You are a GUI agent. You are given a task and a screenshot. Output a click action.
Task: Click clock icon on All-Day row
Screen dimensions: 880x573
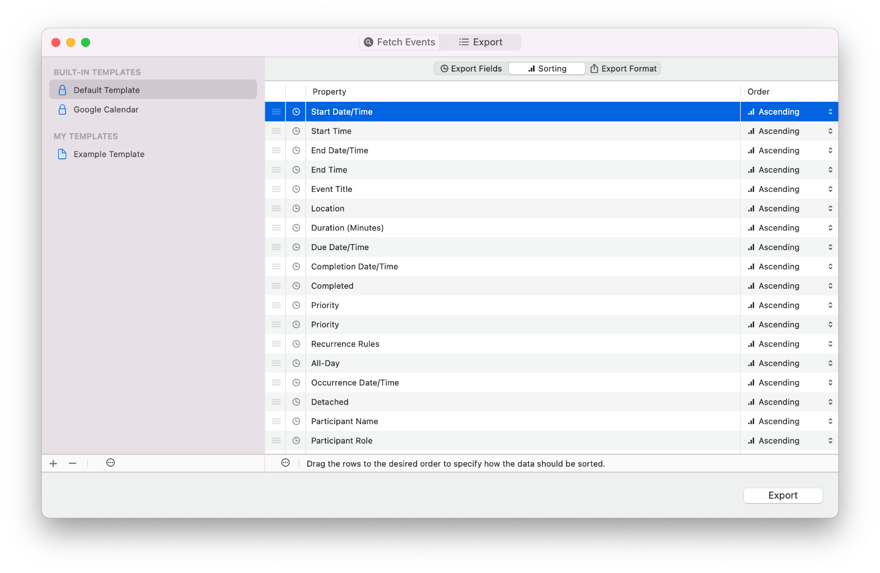pyautogui.click(x=296, y=363)
